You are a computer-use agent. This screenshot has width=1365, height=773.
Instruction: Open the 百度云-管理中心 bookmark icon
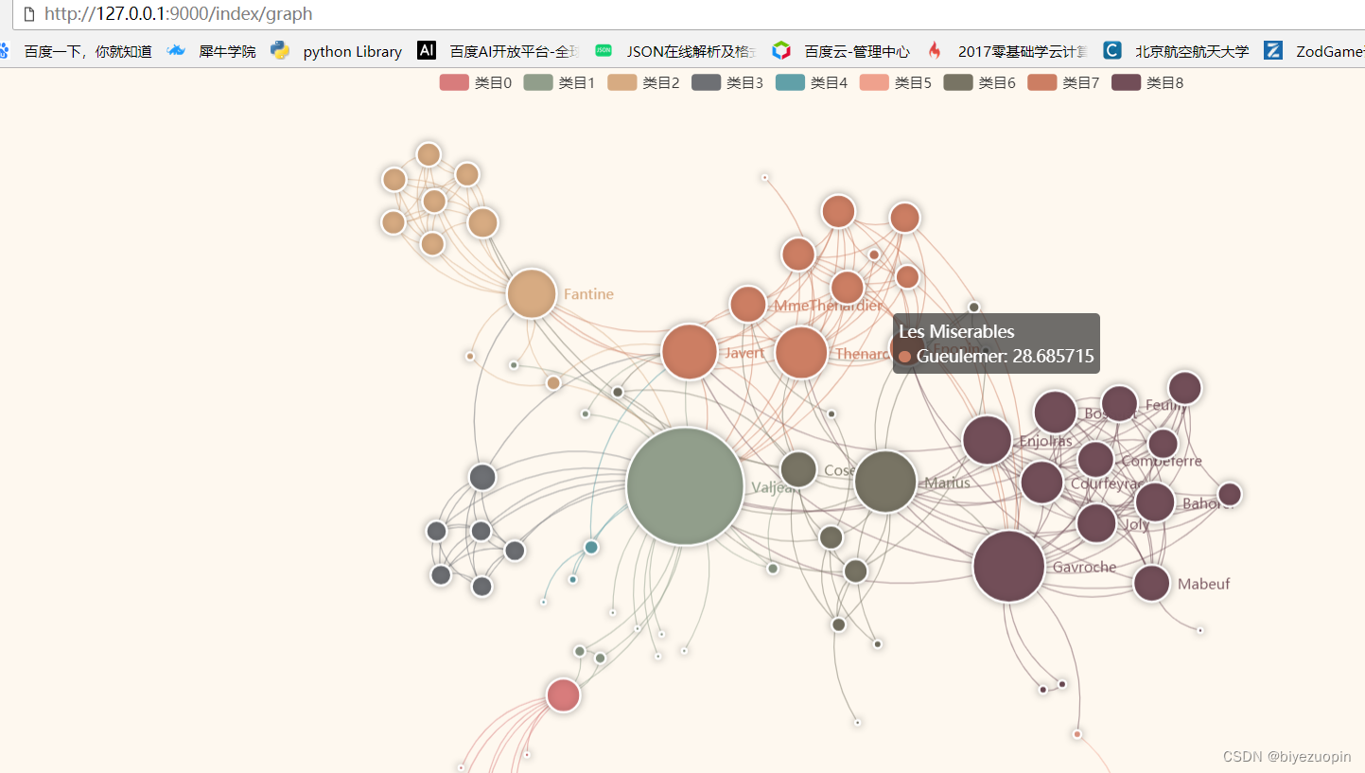(781, 50)
